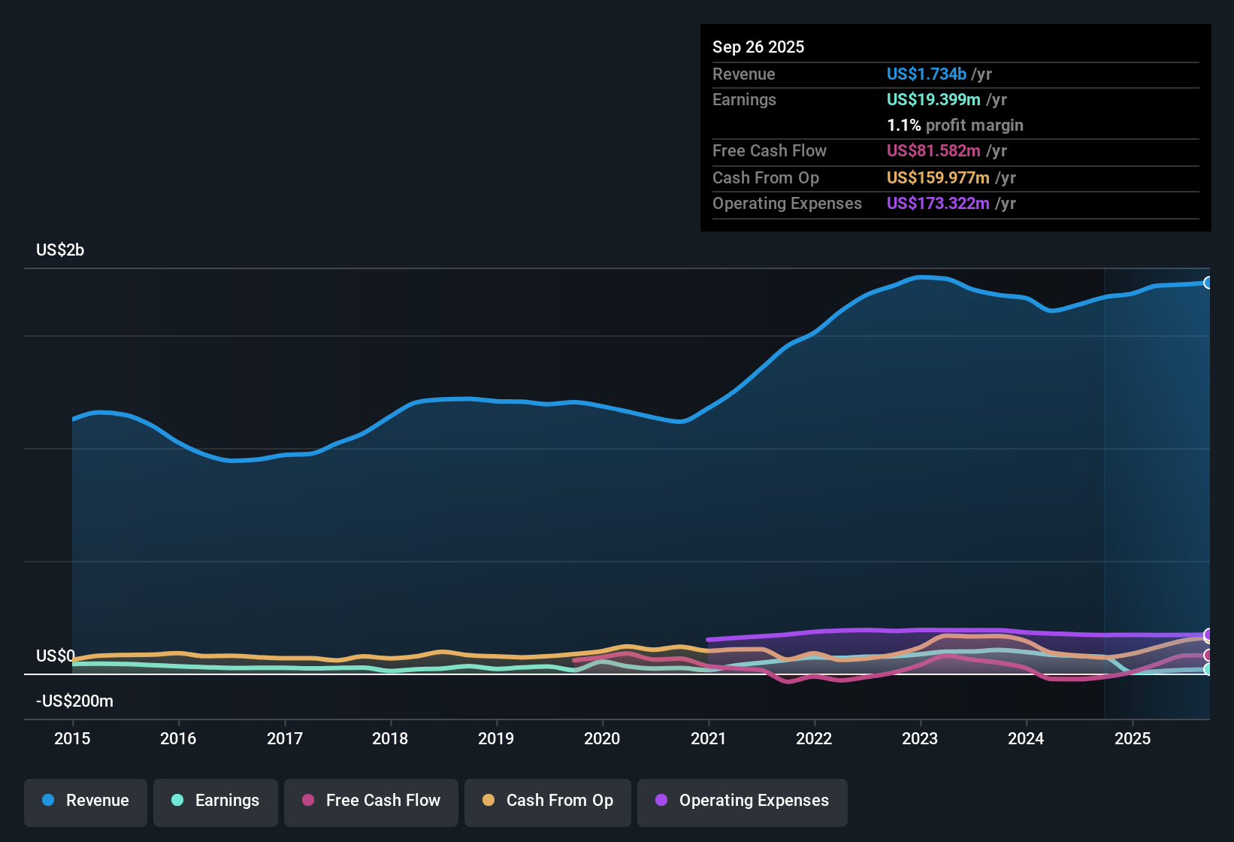Click the blue Revenue dot in the legend
The height and width of the screenshot is (842, 1234).
[48, 801]
